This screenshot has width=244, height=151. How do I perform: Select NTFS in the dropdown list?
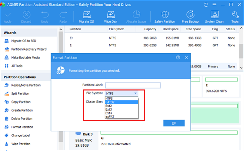point(121,98)
